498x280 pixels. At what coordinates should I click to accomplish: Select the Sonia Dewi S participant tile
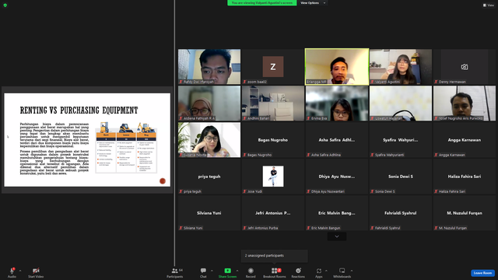[x=401, y=177]
